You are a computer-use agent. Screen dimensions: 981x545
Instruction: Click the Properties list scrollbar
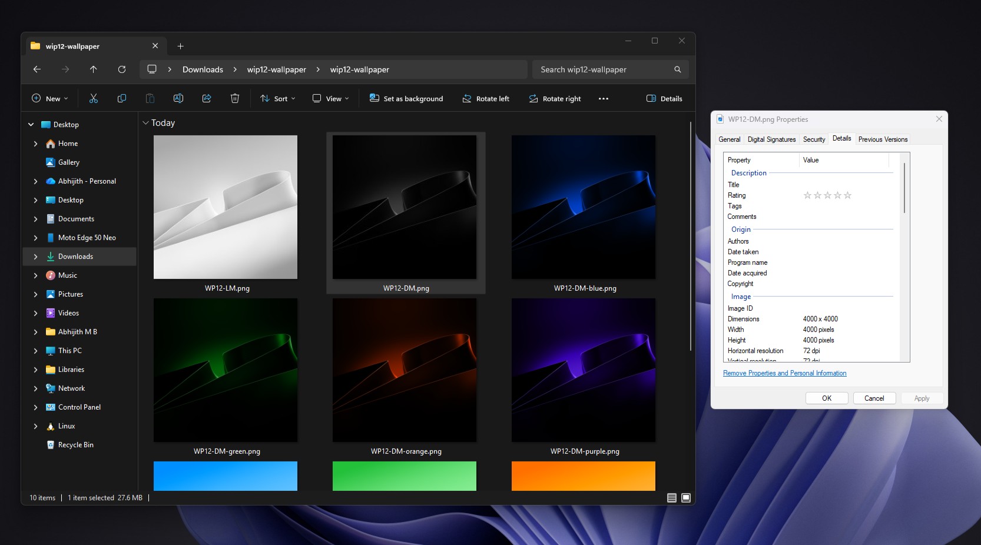pos(904,188)
